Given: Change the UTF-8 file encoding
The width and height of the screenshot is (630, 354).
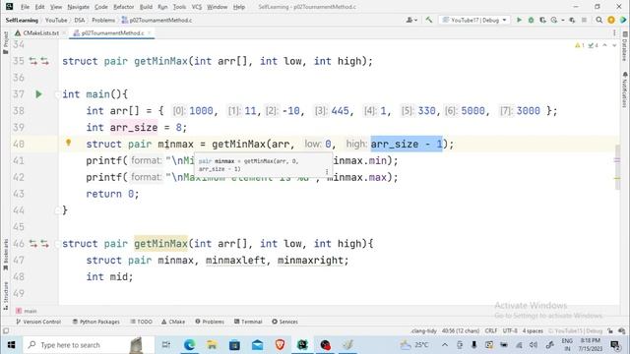Looking at the screenshot, I should (x=510, y=331).
